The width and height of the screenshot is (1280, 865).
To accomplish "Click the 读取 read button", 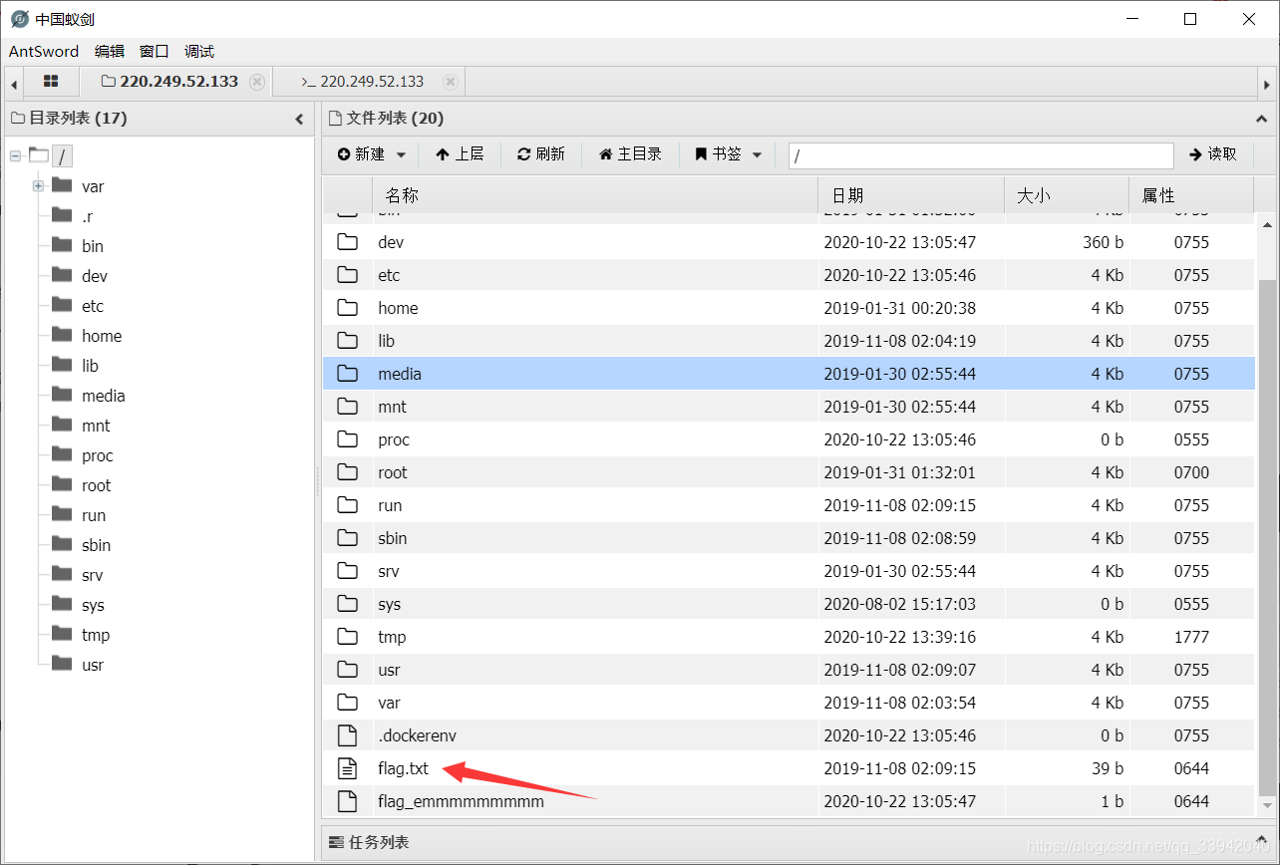I will 1213,154.
